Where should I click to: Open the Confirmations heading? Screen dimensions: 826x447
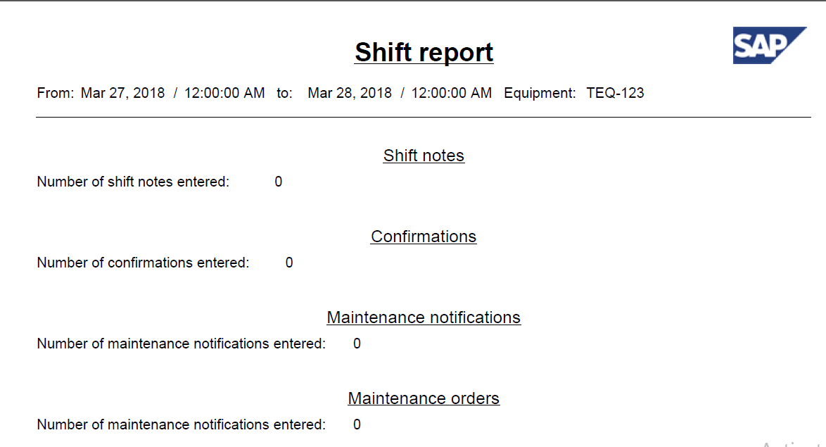point(424,237)
